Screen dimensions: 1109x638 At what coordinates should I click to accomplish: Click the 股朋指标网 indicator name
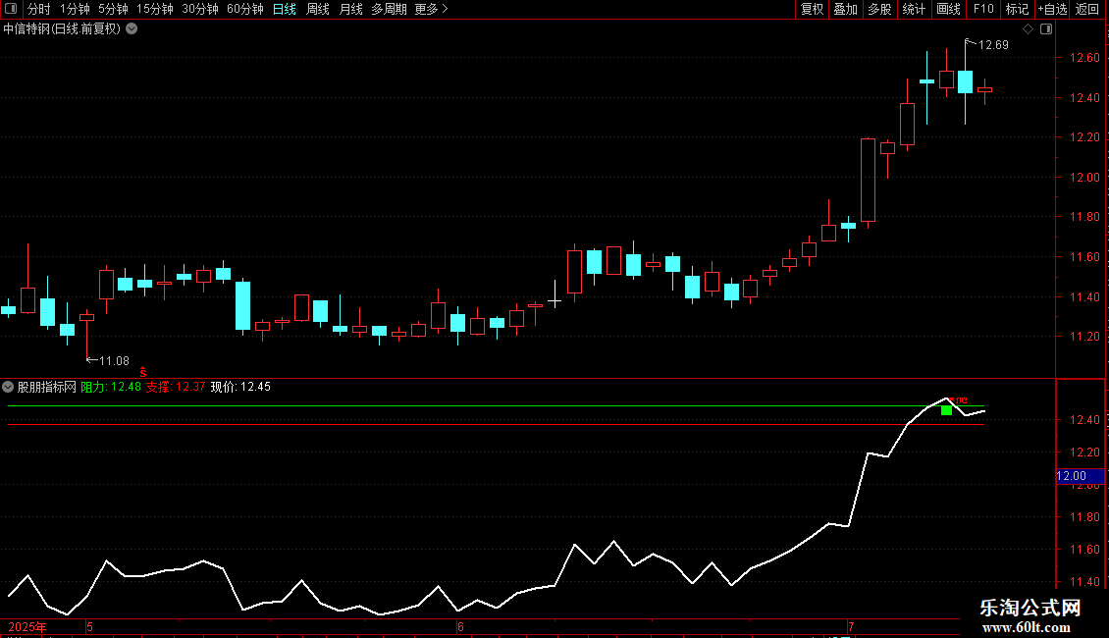tap(47, 387)
